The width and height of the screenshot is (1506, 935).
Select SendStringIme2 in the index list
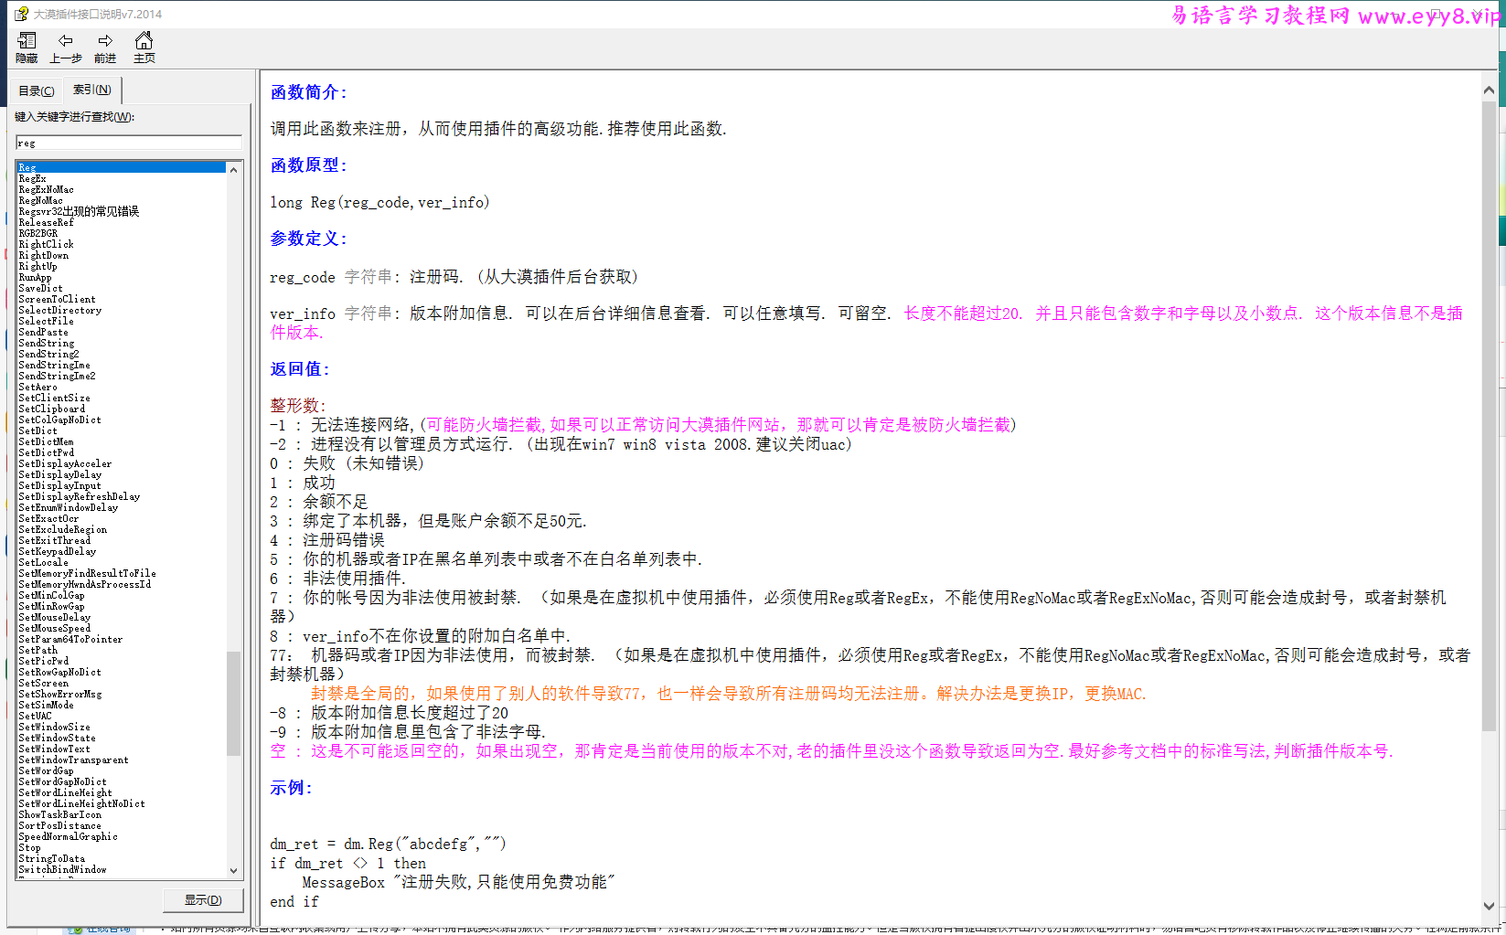57,376
